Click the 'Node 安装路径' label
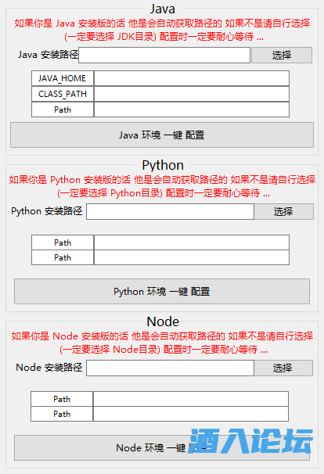 tap(49, 368)
